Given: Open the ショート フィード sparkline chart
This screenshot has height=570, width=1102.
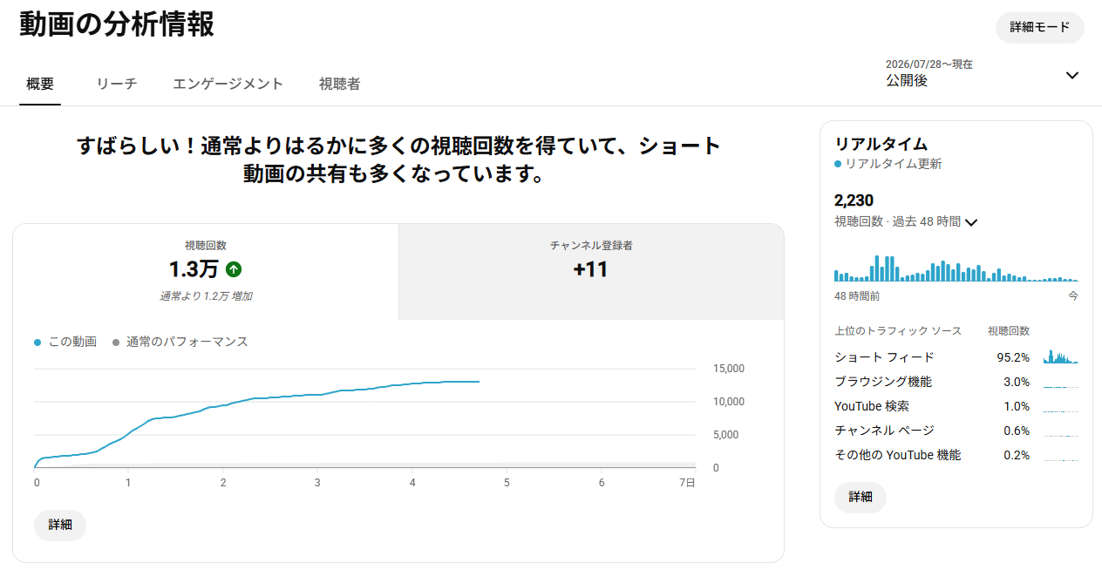Looking at the screenshot, I should 1061,356.
